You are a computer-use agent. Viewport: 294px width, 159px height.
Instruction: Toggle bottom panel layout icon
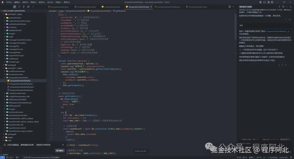click(x=265, y=2)
